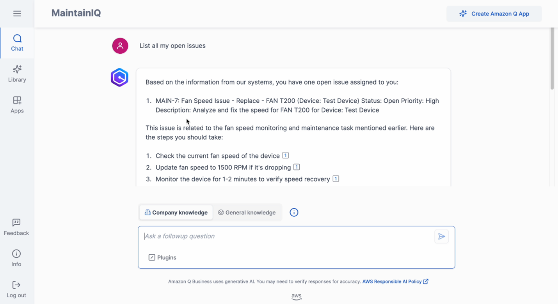Screen dimensions: 558x304
Task: Open citation 1 after monitor device step
Action: tap(336, 179)
